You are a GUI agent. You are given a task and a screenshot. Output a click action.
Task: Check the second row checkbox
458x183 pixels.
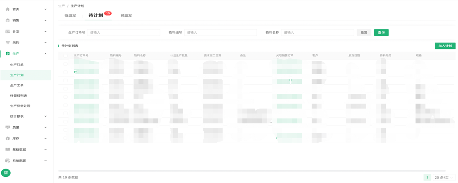(x=66, y=72)
